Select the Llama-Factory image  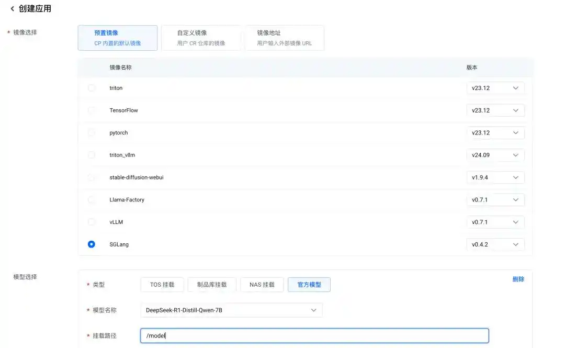92,199
